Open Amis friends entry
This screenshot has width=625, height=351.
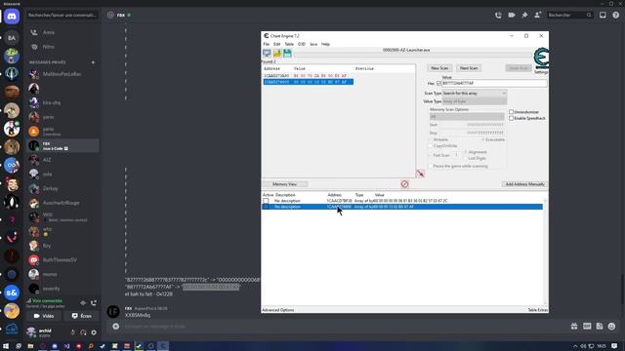click(x=62, y=32)
